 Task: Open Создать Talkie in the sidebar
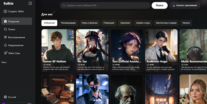pos(17,12)
